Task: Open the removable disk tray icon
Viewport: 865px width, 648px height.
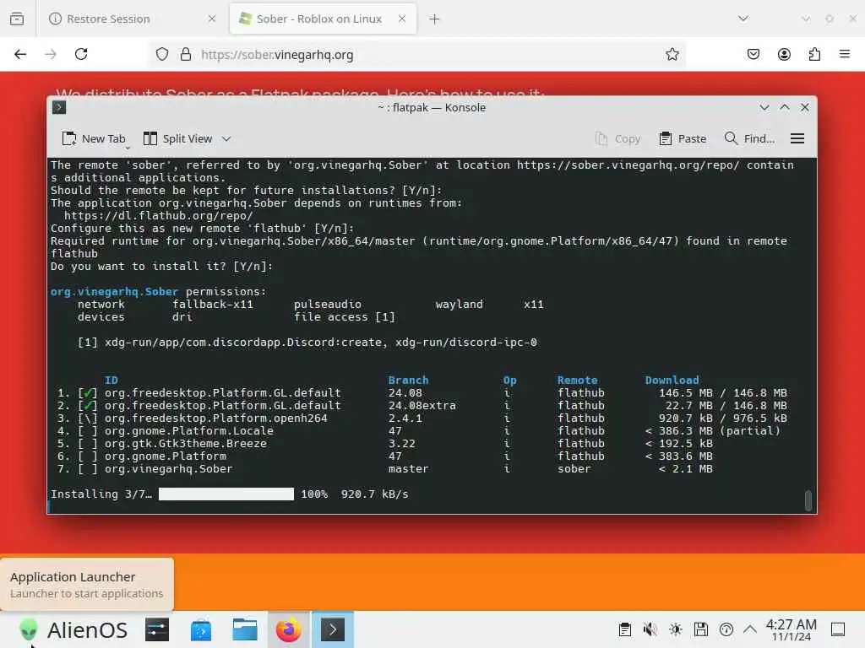Action: pos(700,629)
